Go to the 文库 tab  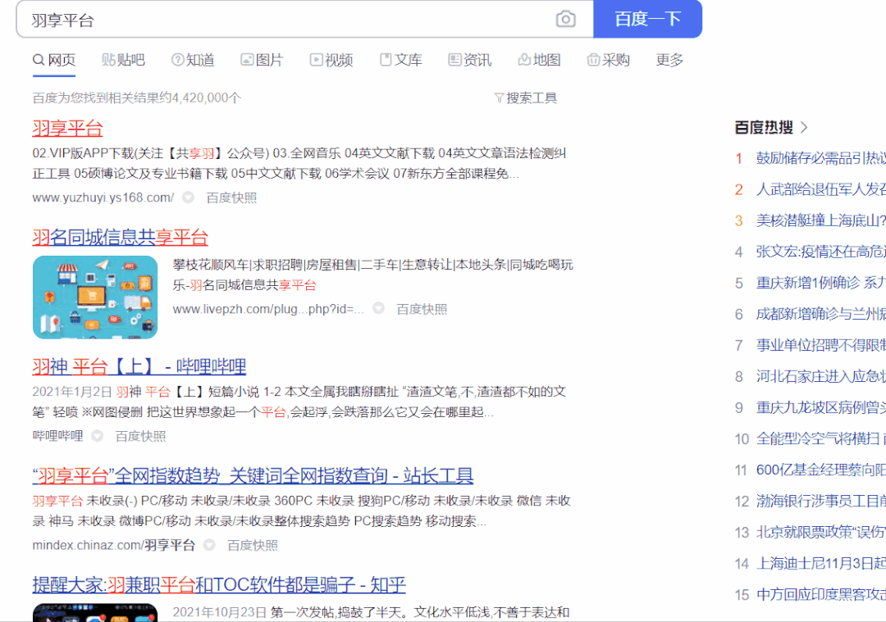tap(400, 60)
